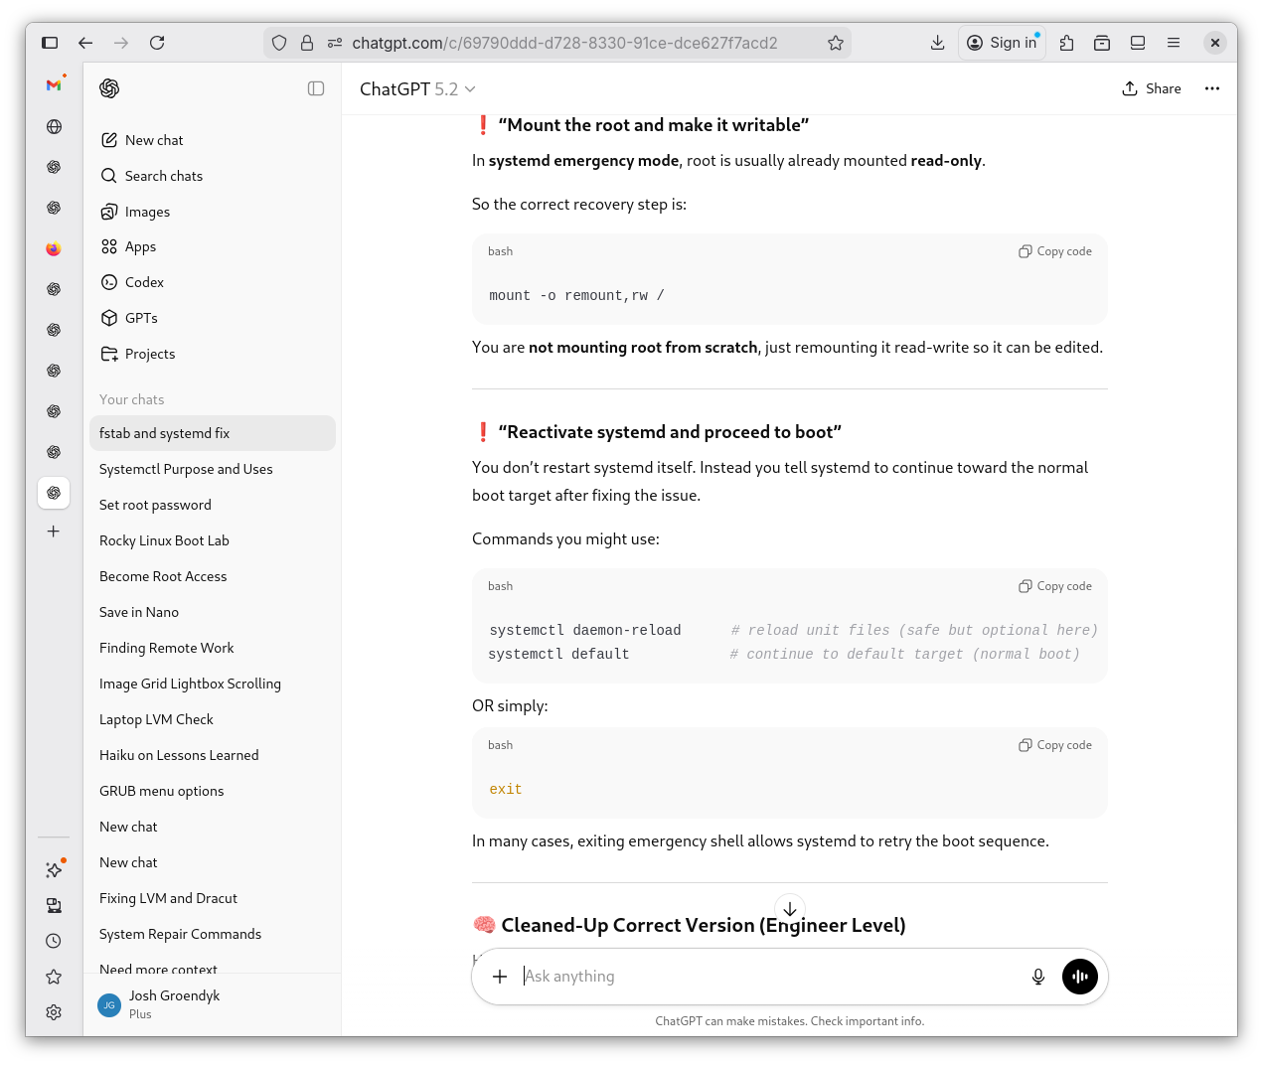Select the Codex sidebar item
The image size is (1263, 1065).
pos(144,282)
